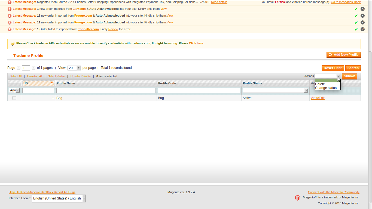Click the Profile Code filter input
This screenshot has height=209, width=372.
point(199,91)
